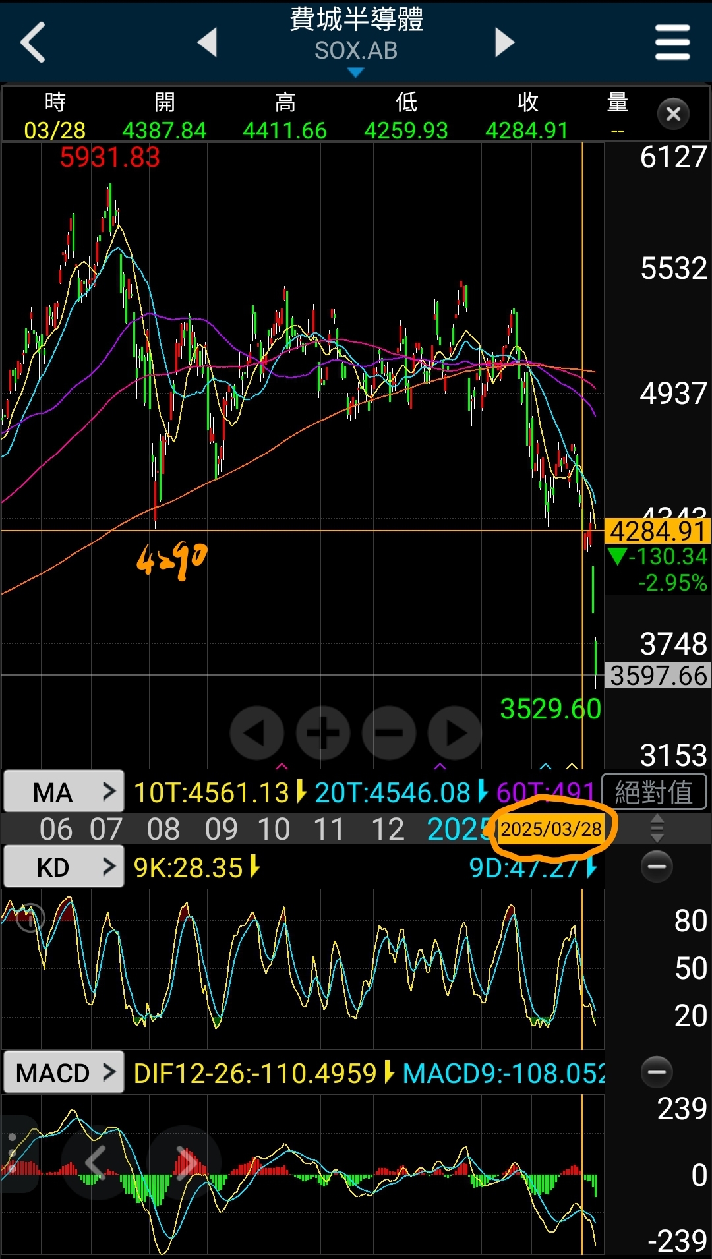The height and width of the screenshot is (1259, 712).
Task: Collapse the MACD indicator panel
Action: (657, 1072)
